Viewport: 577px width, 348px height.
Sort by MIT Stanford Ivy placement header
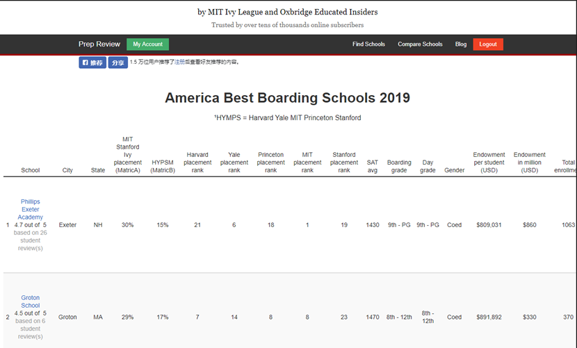click(128, 154)
